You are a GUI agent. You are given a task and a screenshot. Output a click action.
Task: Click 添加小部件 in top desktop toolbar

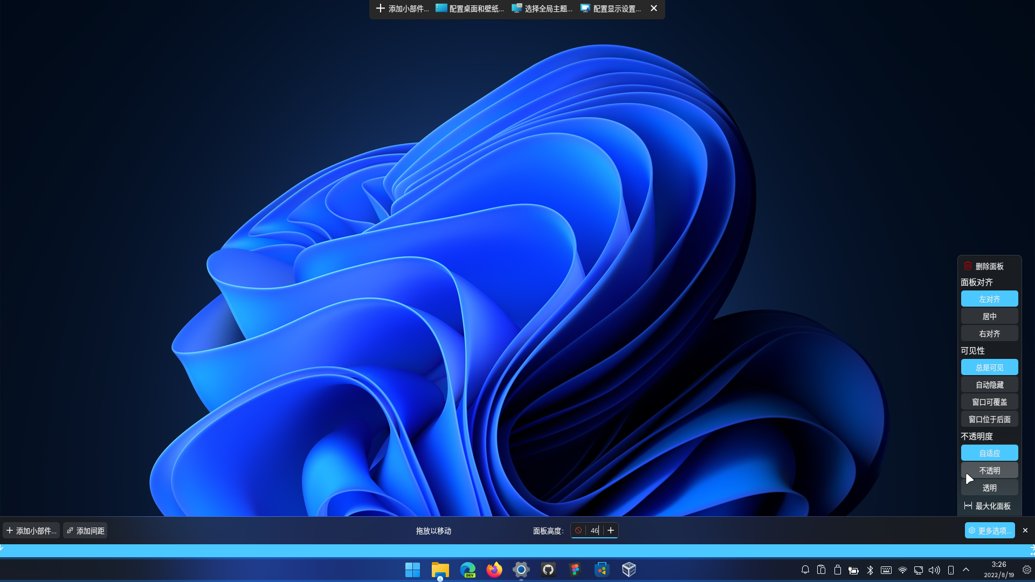pos(402,9)
